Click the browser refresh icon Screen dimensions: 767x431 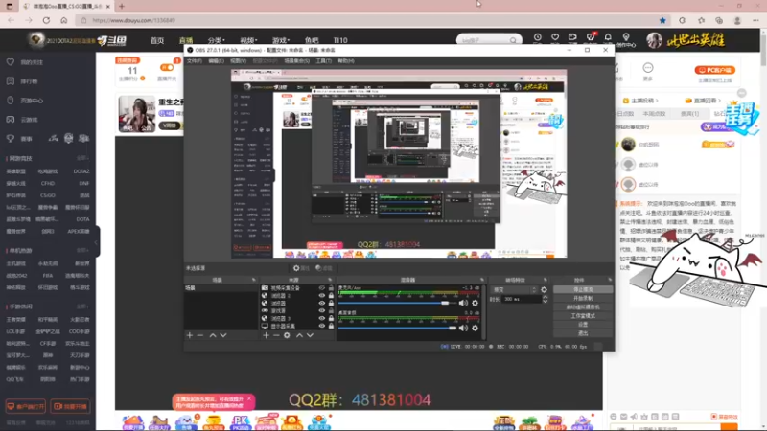tap(46, 20)
